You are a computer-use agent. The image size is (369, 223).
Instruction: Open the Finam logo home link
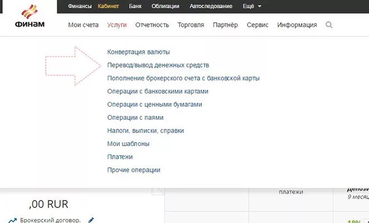click(x=30, y=16)
